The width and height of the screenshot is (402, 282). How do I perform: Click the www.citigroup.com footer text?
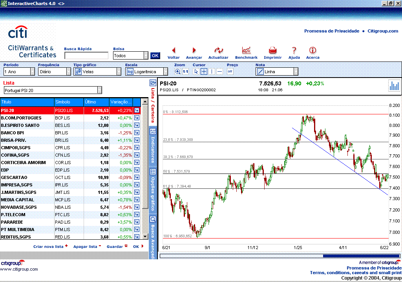click(x=19, y=269)
